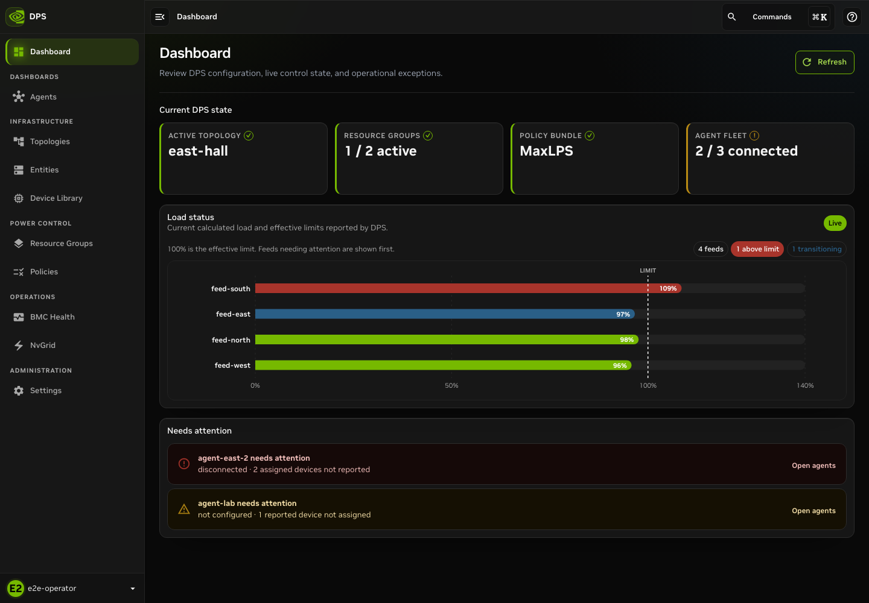Click the feed-south red load bar
Viewport: 869px width, 603px height.
point(468,288)
